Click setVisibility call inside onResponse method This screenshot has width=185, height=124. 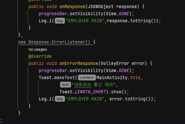(x=86, y=14)
